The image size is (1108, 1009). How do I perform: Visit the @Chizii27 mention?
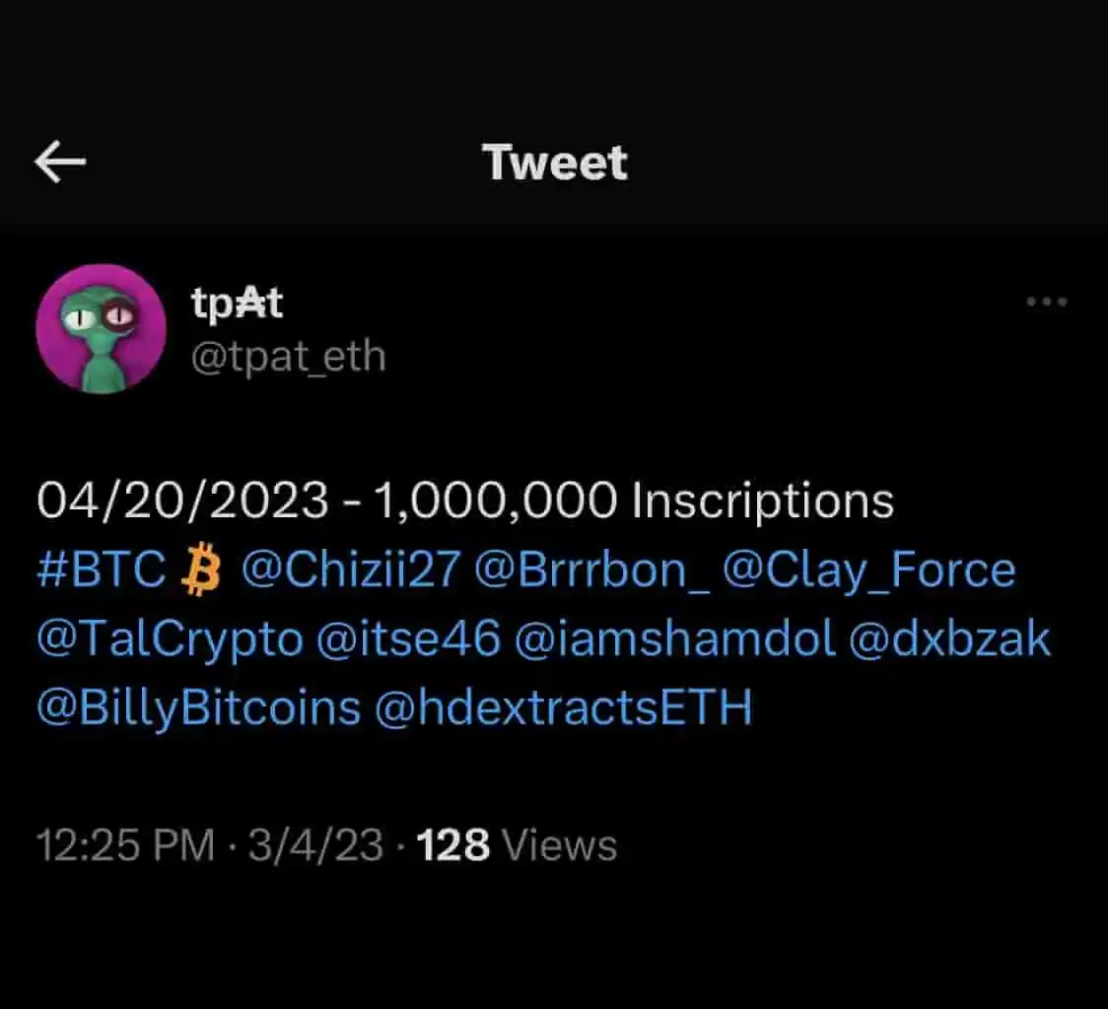350,572
